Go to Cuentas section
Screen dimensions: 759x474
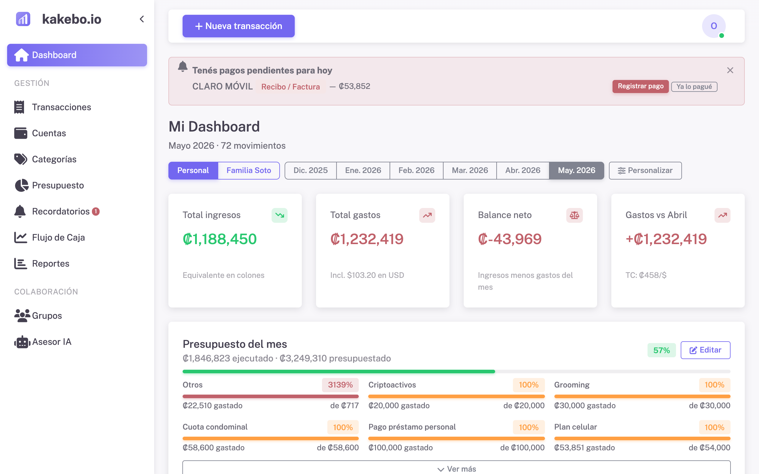coord(77,133)
